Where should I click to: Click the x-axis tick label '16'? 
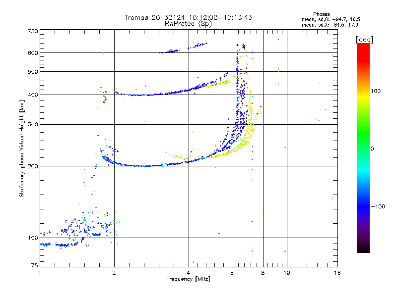(337, 273)
